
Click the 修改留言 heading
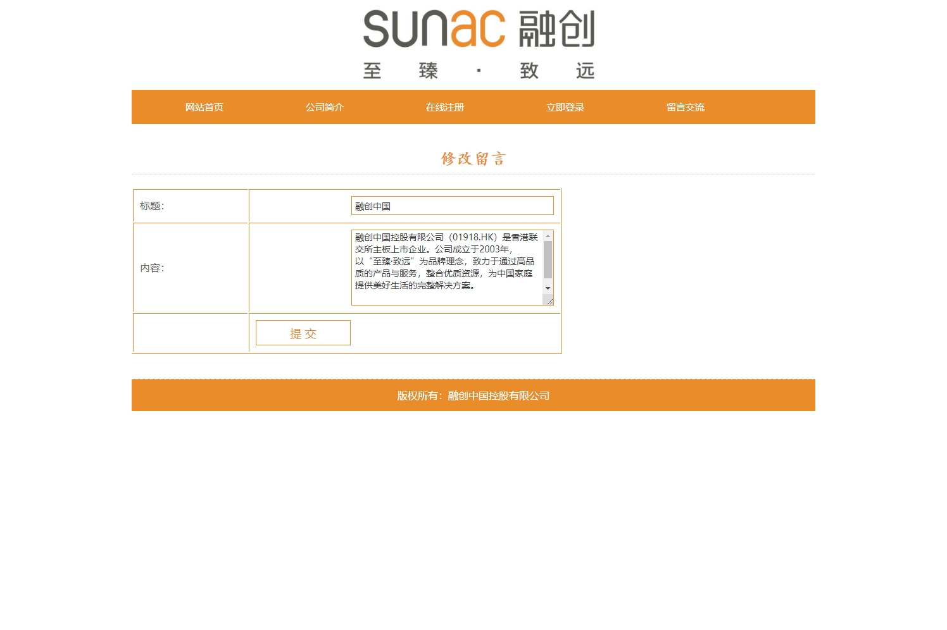[x=473, y=159]
